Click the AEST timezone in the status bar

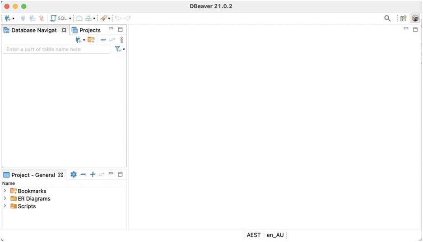(254, 235)
